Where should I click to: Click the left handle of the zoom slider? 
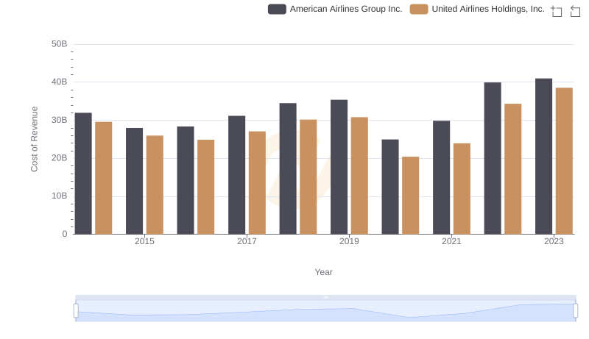tap(76, 310)
